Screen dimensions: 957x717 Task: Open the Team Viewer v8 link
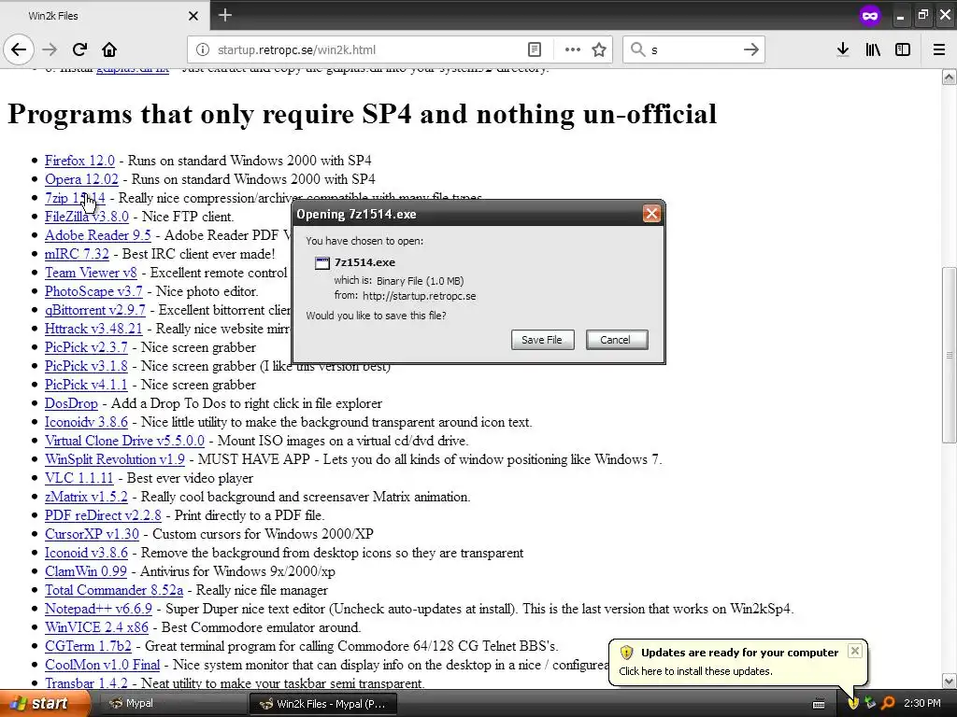tap(91, 273)
